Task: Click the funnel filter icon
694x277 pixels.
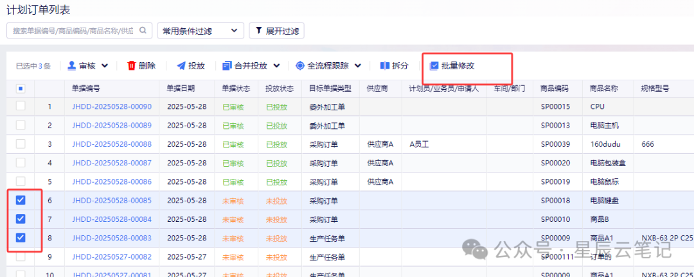Action: 258,31
